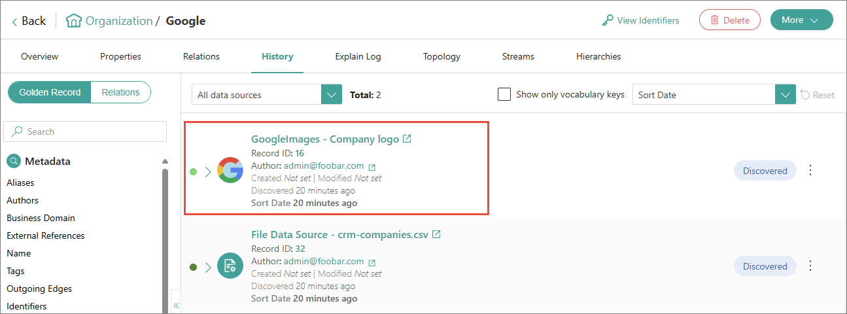Select Outgoing Edges metadata item
The height and width of the screenshot is (314, 847).
pyautogui.click(x=39, y=288)
